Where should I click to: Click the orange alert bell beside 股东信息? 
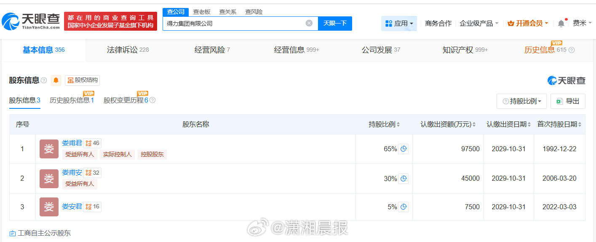(x=56, y=80)
